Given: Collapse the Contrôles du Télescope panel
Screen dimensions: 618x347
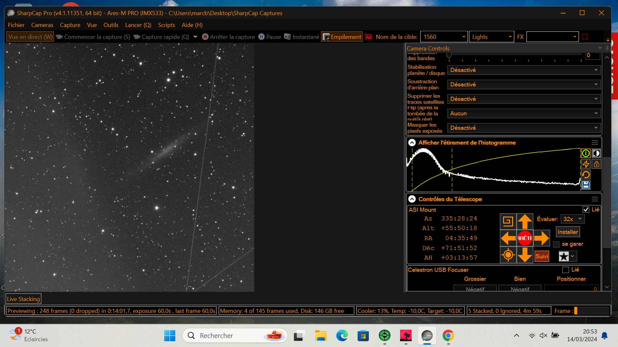Looking at the screenshot, I should click(412, 199).
